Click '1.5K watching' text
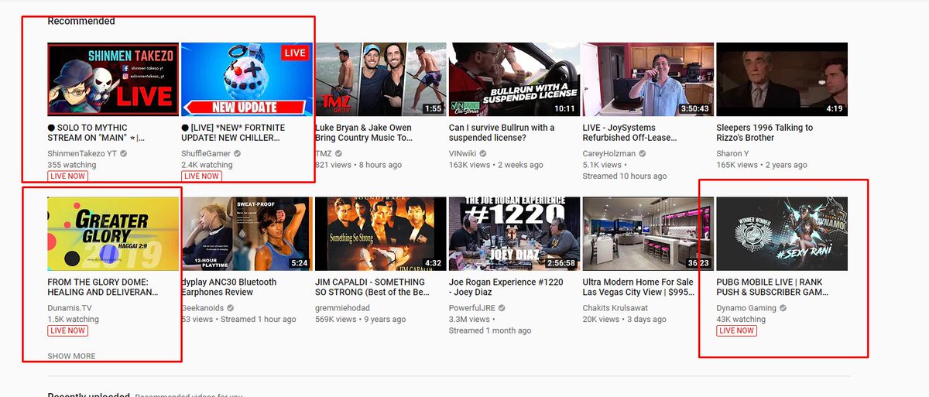 (73, 319)
